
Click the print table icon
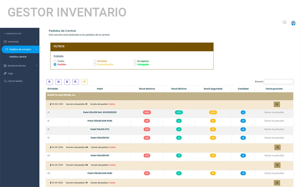click(59, 82)
